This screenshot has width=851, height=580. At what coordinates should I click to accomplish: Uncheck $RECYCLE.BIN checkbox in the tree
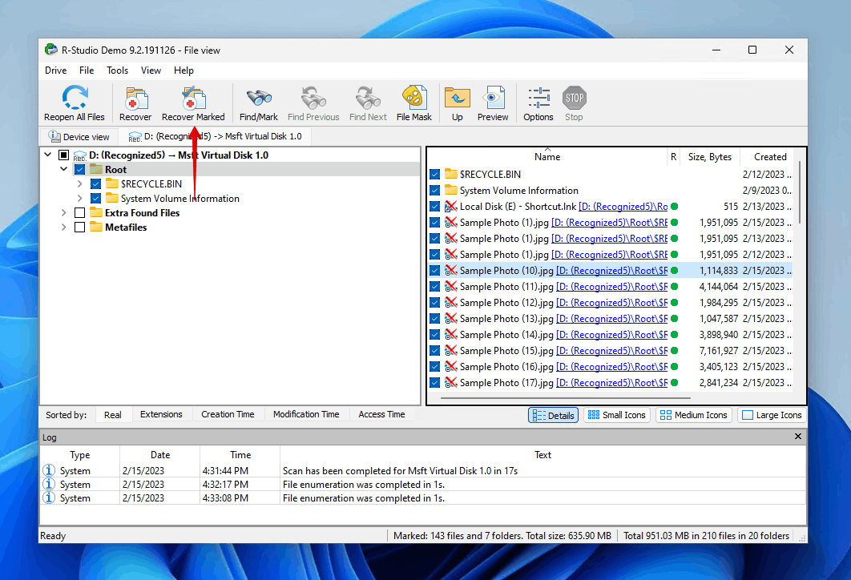coord(95,184)
